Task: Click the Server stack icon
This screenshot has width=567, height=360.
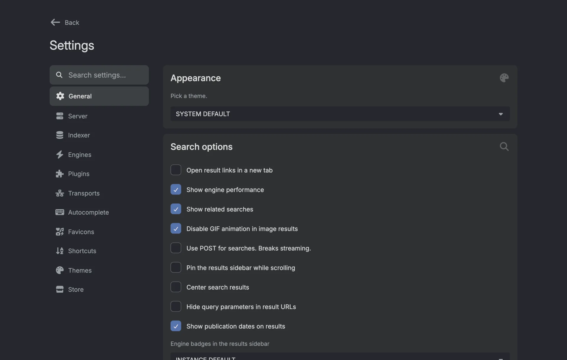Action: click(60, 116)
